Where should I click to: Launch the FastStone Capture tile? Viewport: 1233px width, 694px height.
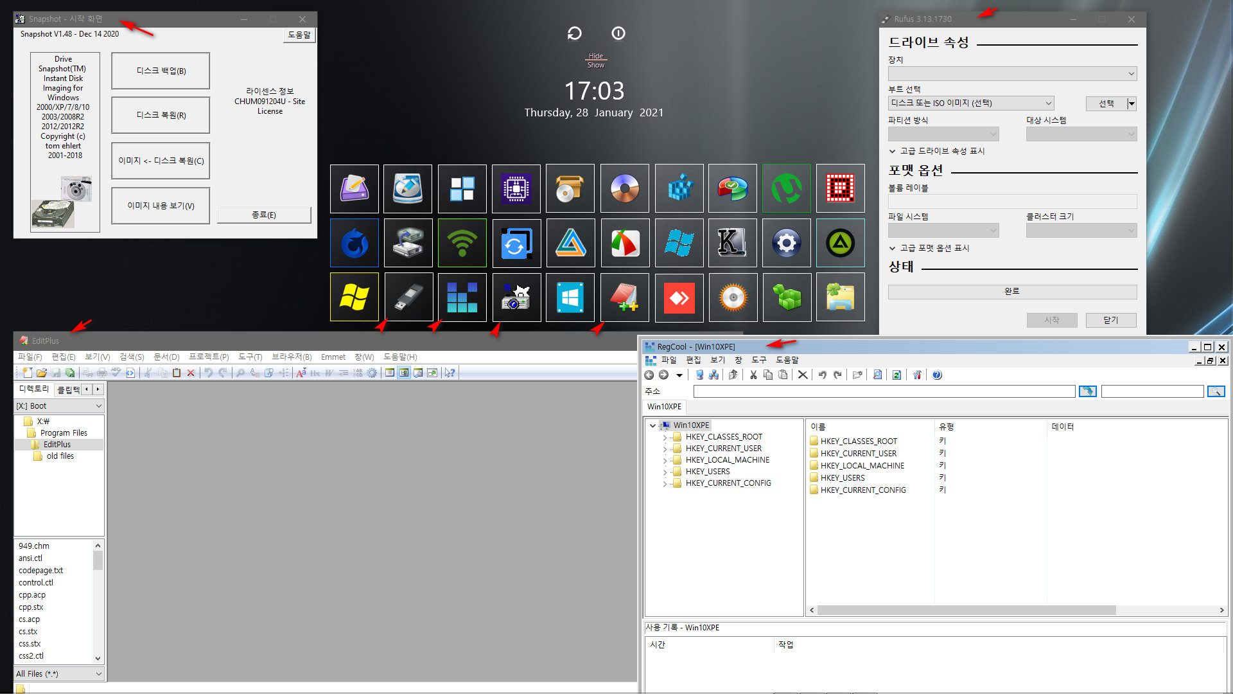pos(625,243)
